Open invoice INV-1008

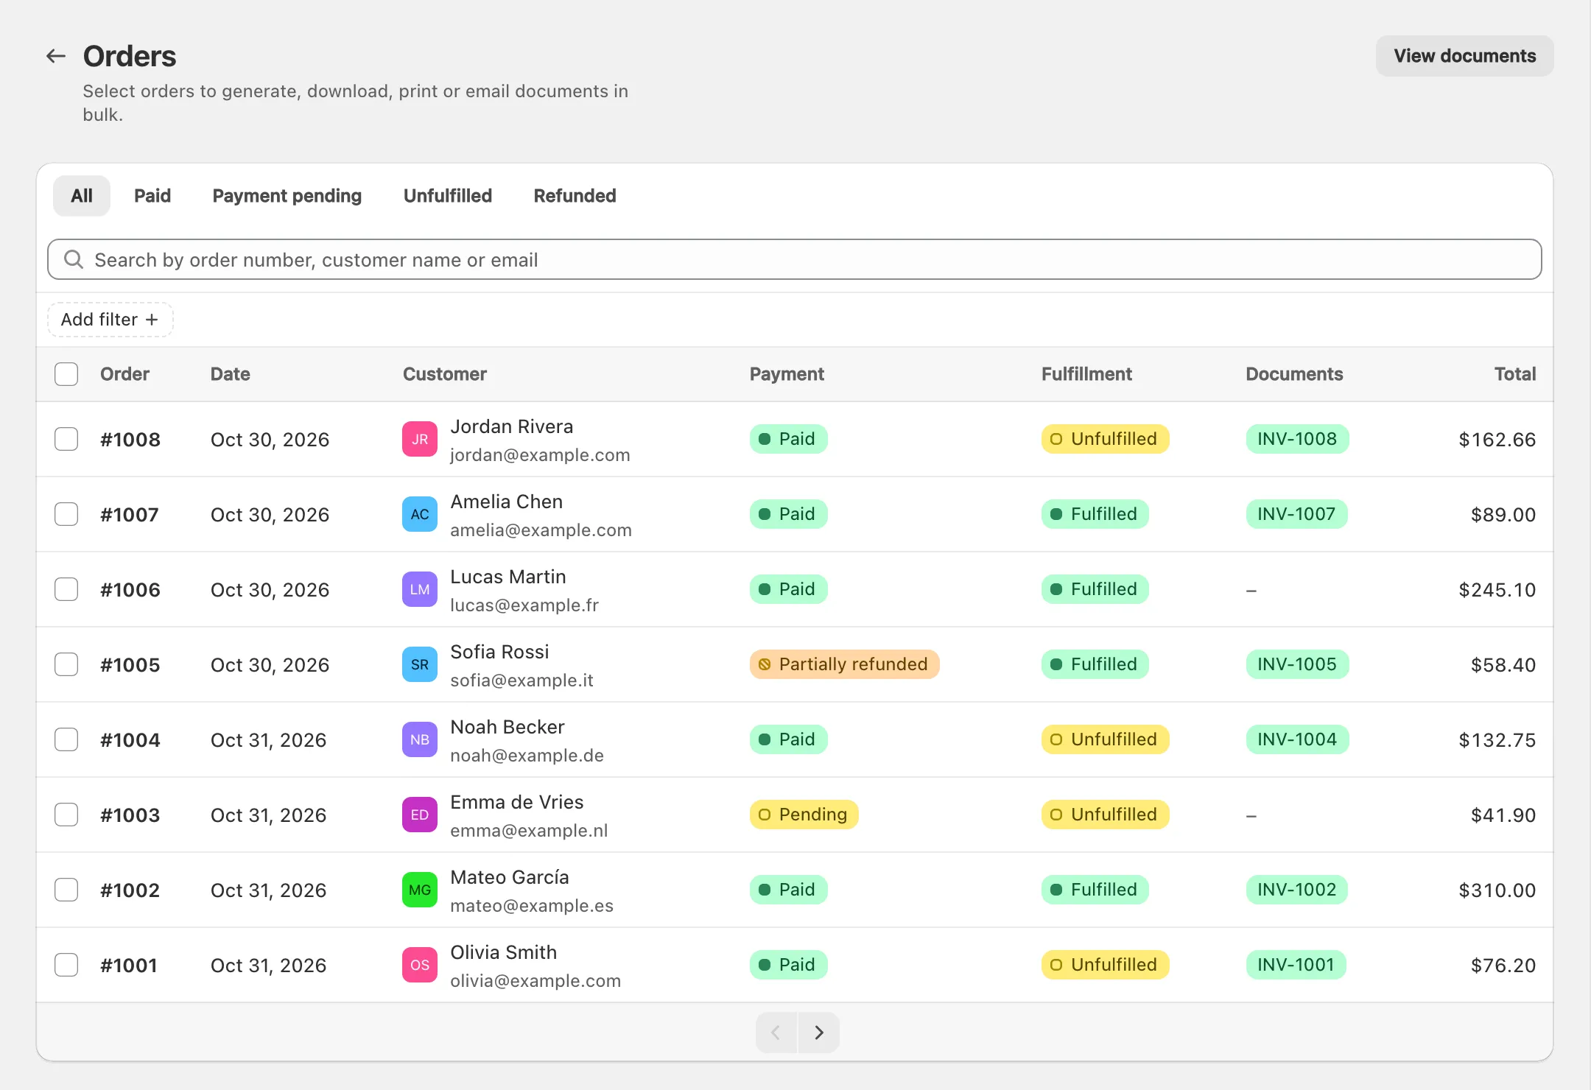click(x=1297, y=439)
